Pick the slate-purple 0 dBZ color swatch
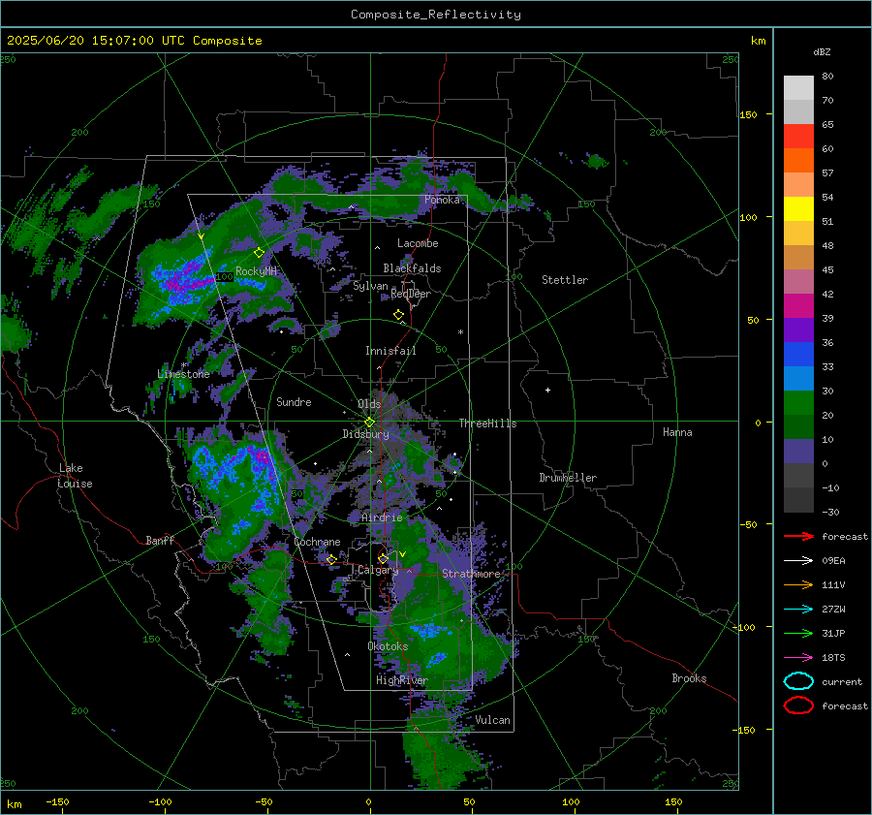Viewport: 872px width, 815px height. [798, 452]
